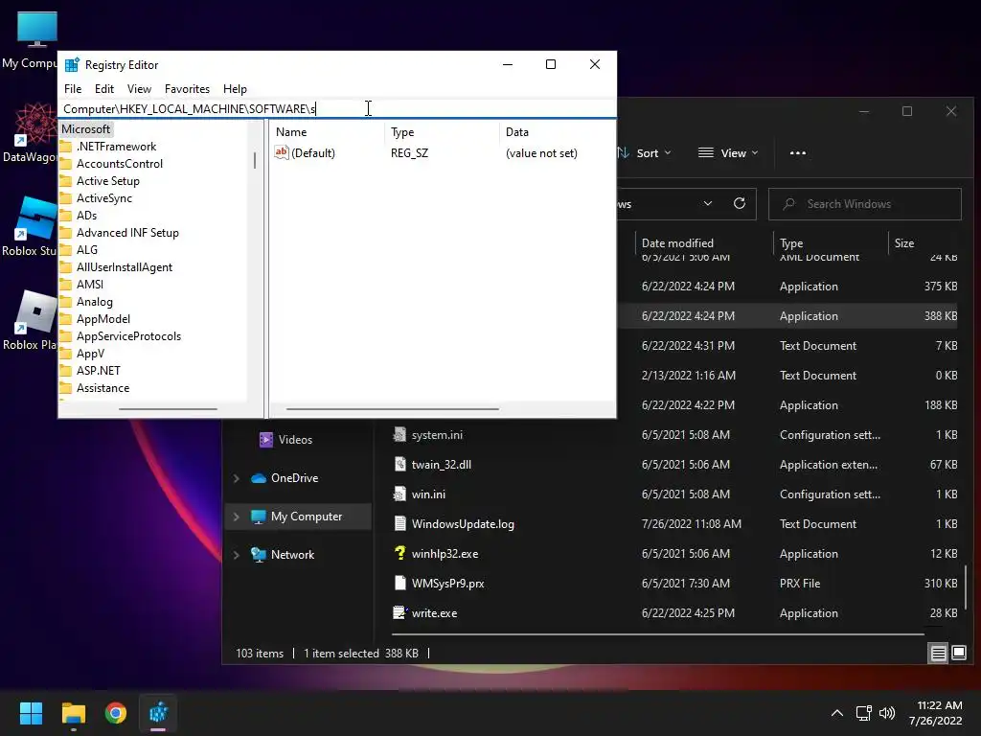Select the Active Setup registry key
981x736 pixels.
click(x=107, y=181)
